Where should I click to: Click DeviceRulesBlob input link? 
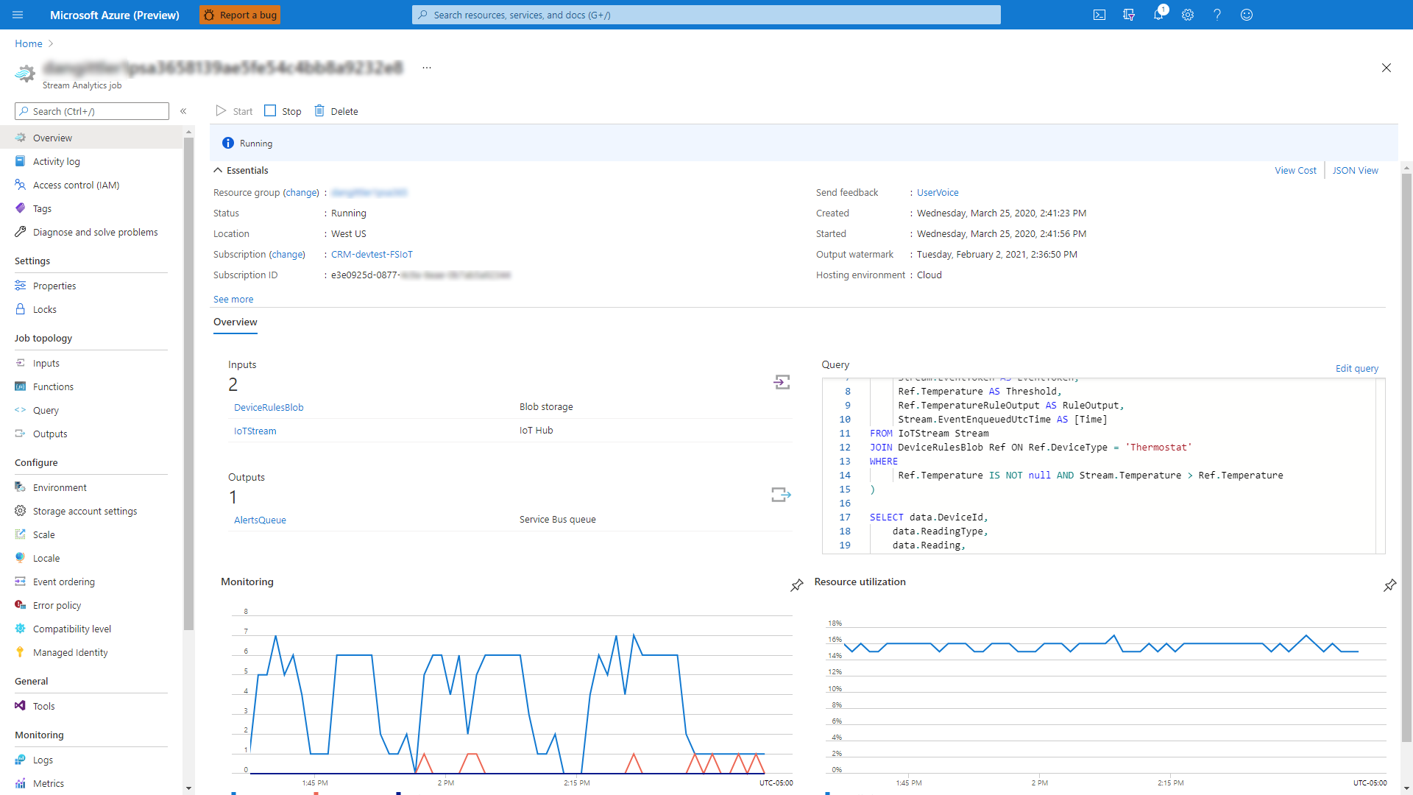click(x=267, y=407)
